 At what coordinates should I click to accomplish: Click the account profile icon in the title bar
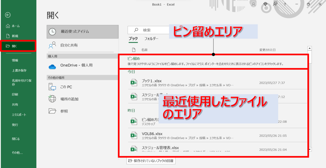point(253,4)
